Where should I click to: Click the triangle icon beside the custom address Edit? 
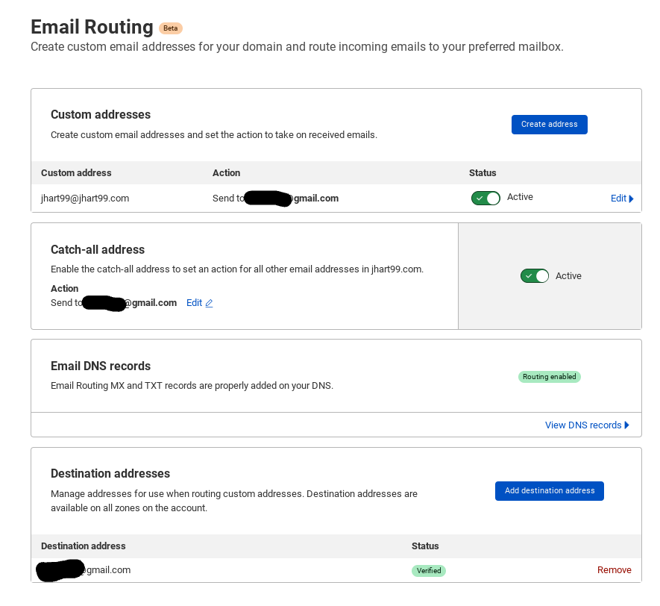(x=632, y=199)
